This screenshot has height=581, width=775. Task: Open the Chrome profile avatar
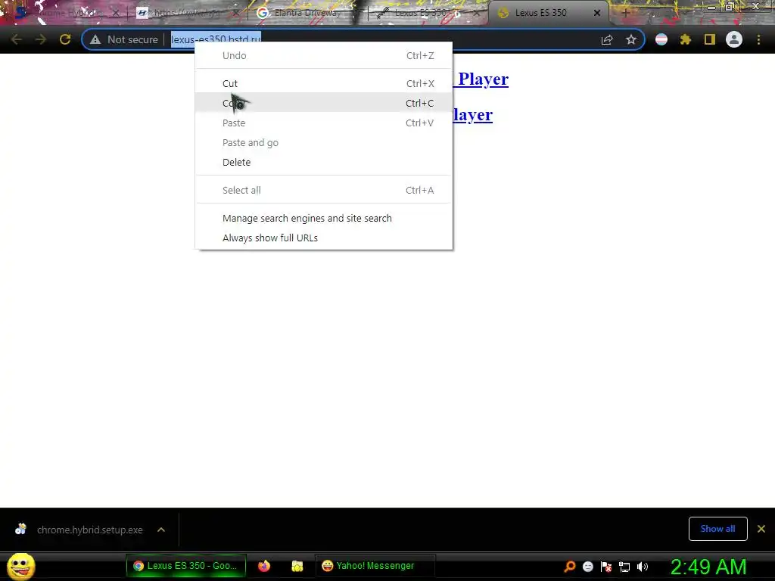734,39
